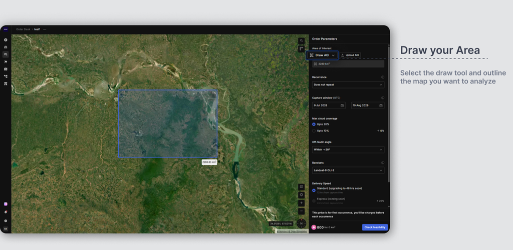
Task: Open the SS user avatar
Action: [x=6, y=228]
